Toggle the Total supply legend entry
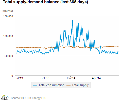 pyautogui.click(x=78, y=85)
